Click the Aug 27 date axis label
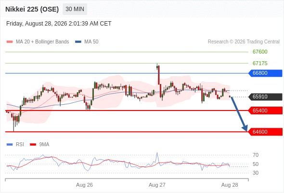The image size is (284, 193). pyautogui.click(x=157, y=185)
